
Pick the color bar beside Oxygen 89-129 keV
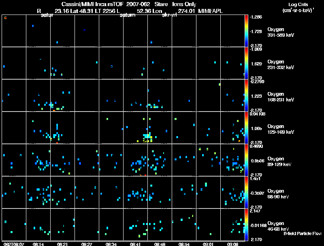[x=246, y=160]
